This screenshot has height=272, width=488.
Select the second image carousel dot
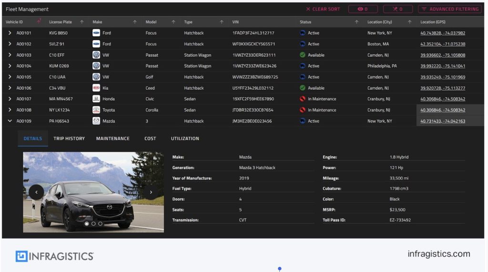pyautogui.click(x=93, y=223)
